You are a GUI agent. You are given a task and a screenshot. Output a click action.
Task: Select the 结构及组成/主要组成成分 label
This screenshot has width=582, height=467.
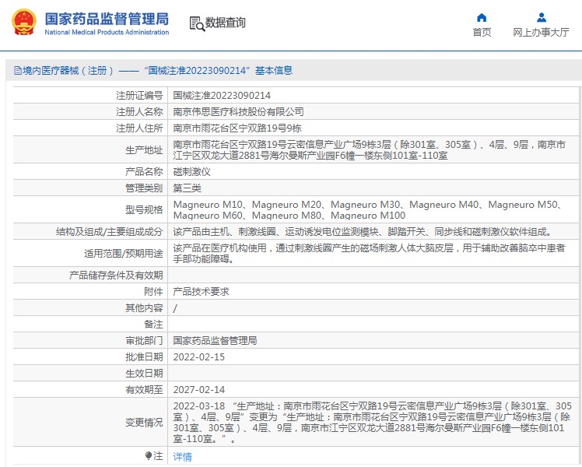pos(110,232)
